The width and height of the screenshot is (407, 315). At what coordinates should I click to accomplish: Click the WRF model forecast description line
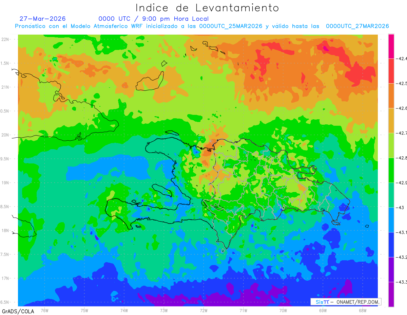[202, 26]
